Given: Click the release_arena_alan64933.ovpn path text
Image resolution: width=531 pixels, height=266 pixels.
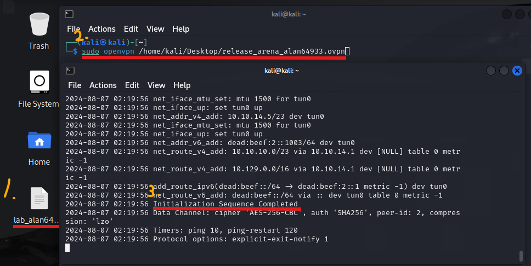Looking at the screenshot, I should pos(242,51).
